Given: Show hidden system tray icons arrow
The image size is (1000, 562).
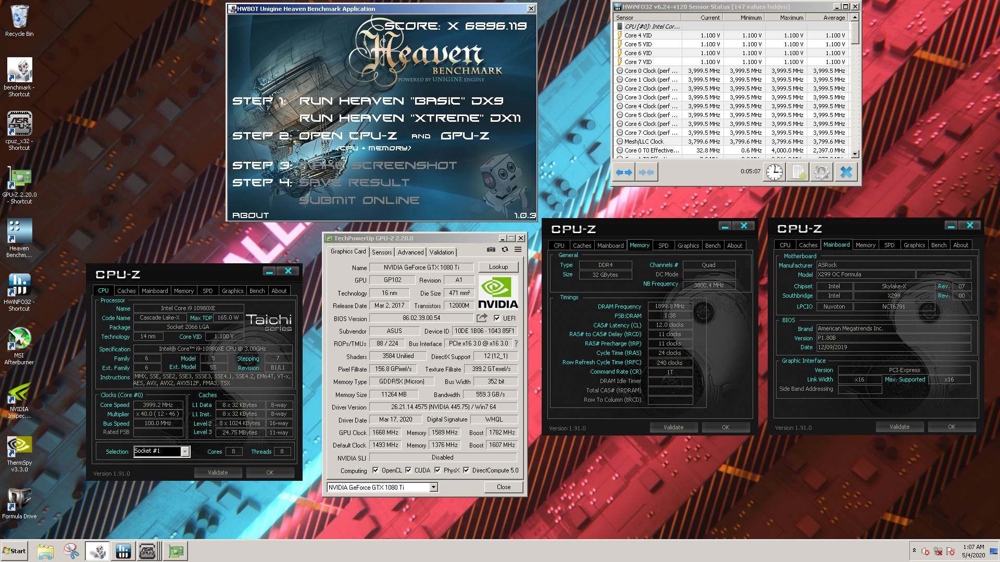Looking at the screenshot, I should click(x=914, y=551).
